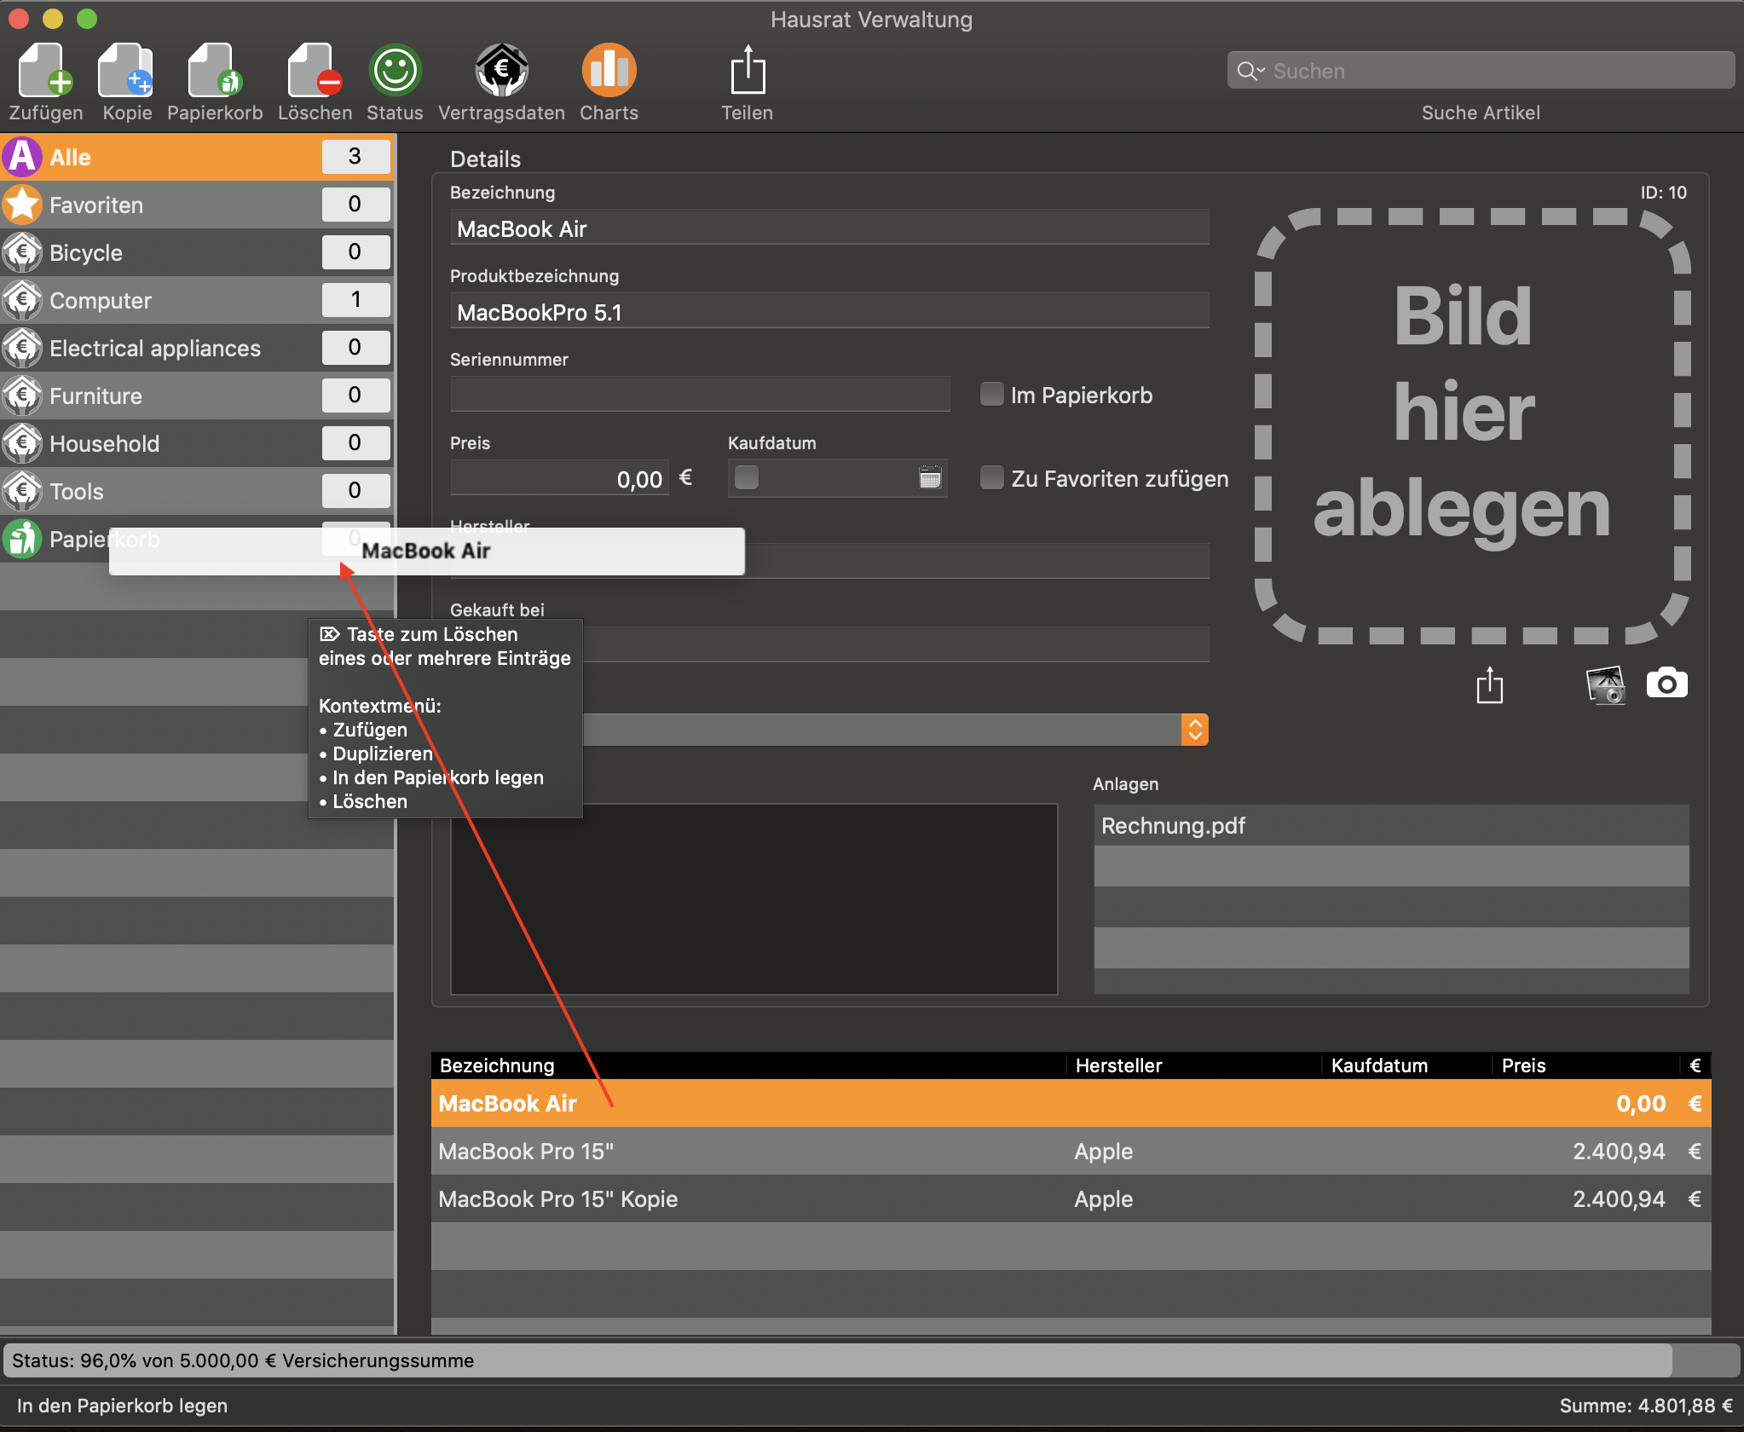Viewport: 1744px width, 1432px height.
Task: Open the Vertragsdaten icon
Action: coord(501,70)
